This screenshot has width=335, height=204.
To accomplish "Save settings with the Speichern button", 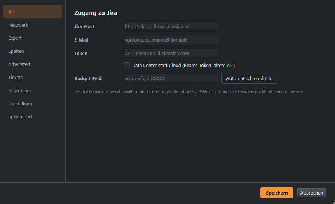I will pos(277,193).
